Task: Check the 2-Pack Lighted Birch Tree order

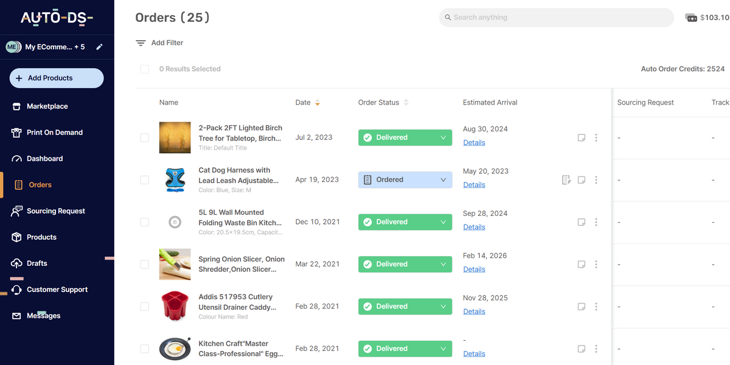Action: coord(145,138)
